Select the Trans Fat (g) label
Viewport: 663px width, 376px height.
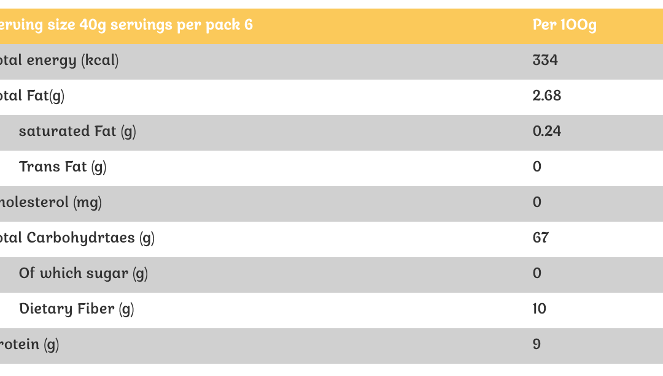63,167
